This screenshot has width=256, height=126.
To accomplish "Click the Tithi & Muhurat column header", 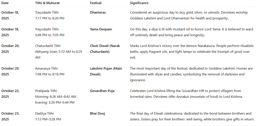I will pyautogui.click(x=47, y=3).
